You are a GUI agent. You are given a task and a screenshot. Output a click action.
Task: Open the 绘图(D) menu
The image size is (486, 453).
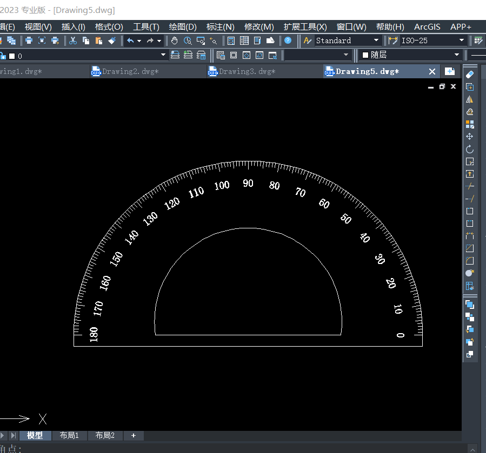pos(183,27)
